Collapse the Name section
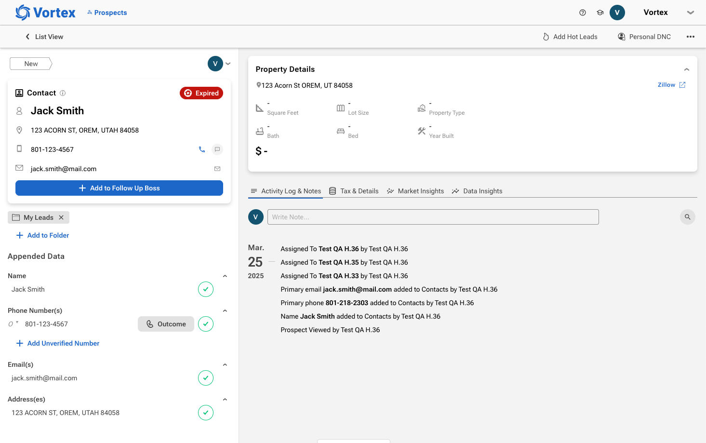 225,276
